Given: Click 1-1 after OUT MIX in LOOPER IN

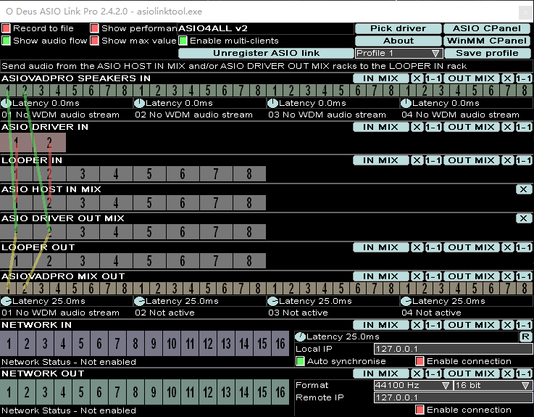Looking at the screenshot, I should (523, 160).
